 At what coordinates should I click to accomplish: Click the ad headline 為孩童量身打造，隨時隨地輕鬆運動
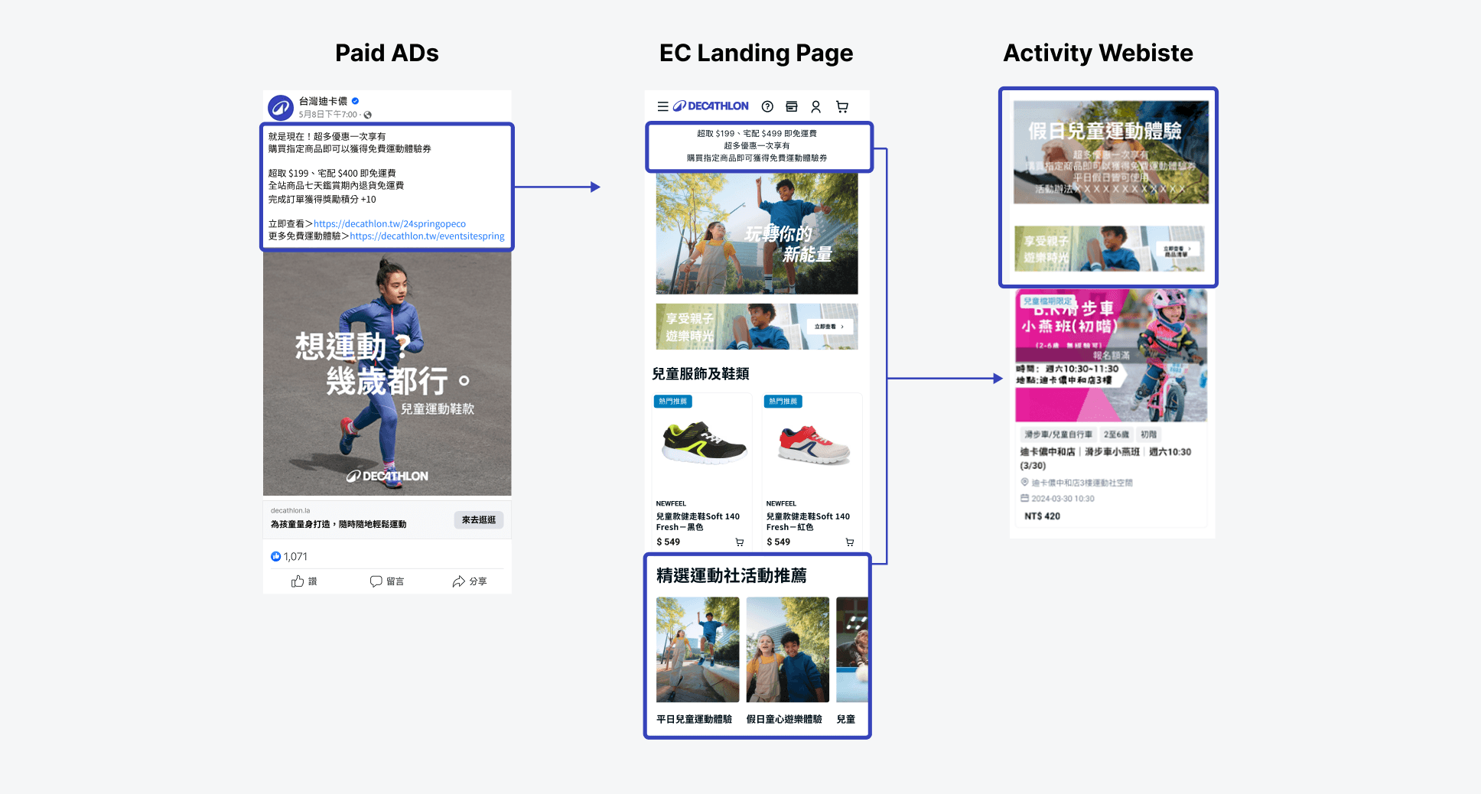click(338, 525)
